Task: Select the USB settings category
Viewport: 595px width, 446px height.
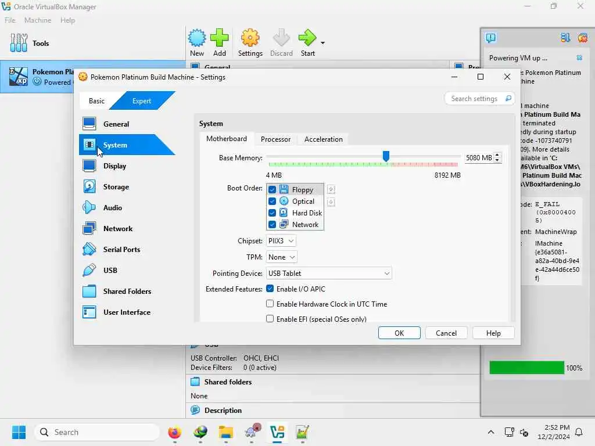Action: click(x=110, y=270)
